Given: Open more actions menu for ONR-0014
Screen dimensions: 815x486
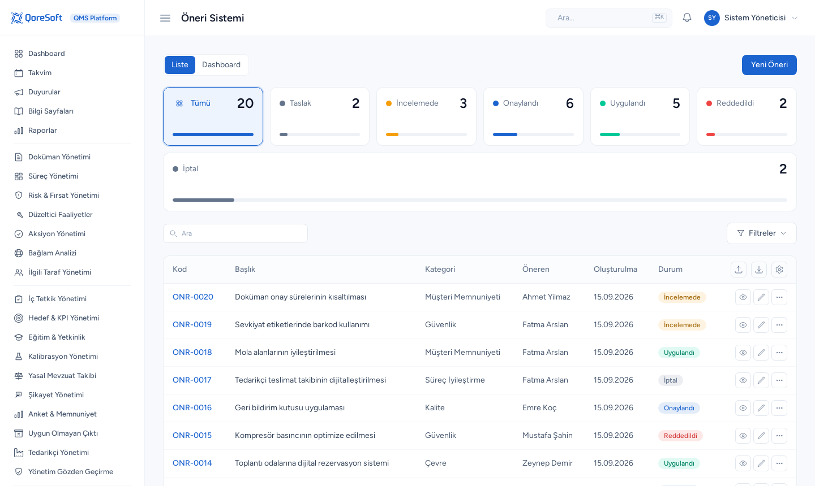Looking at the screenshot, I should [x=779, y=463].
